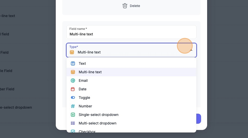Collapse the Type dropdown arrow
Viewport: 248px width, 138px height.
coord(191,50)
